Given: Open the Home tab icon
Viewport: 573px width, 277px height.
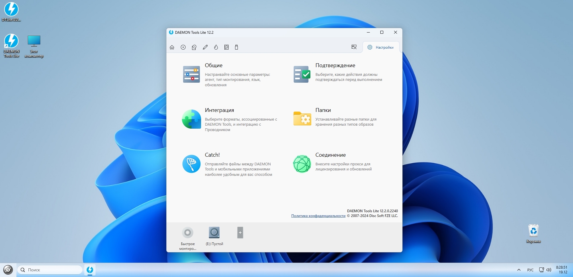Looking at the screenshot, I should (172, 47).
